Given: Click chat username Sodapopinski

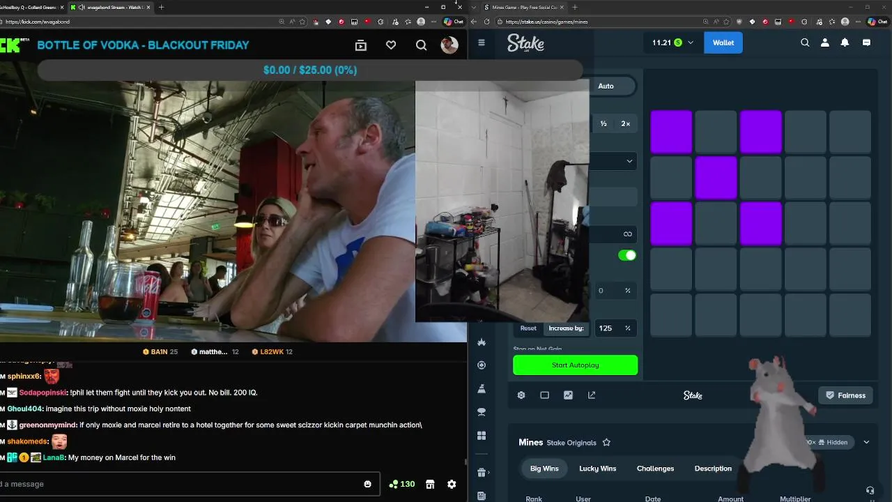Looking at the screenshot, I should 43,393.
